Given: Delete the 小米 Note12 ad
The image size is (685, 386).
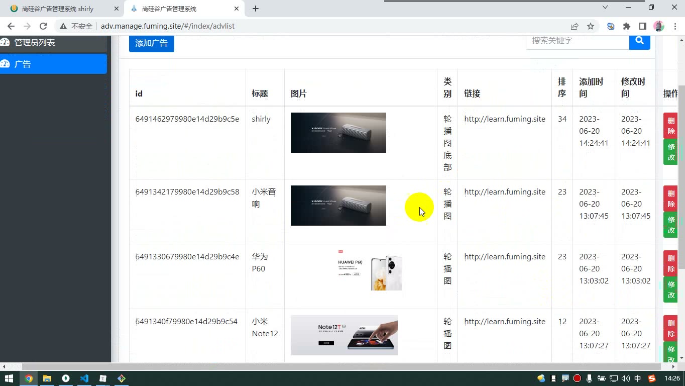Looking at the screenshot, I should (x=671, y=328).
